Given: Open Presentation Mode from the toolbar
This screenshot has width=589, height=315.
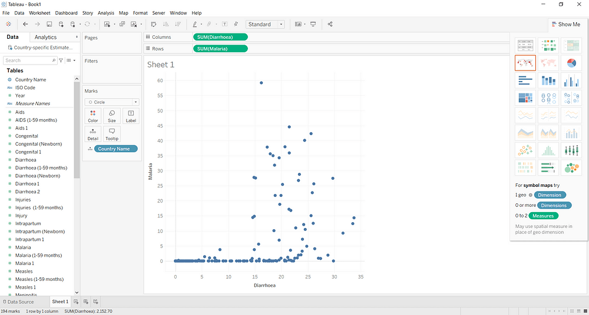Looking at the screenshot, I should point(313,24).
